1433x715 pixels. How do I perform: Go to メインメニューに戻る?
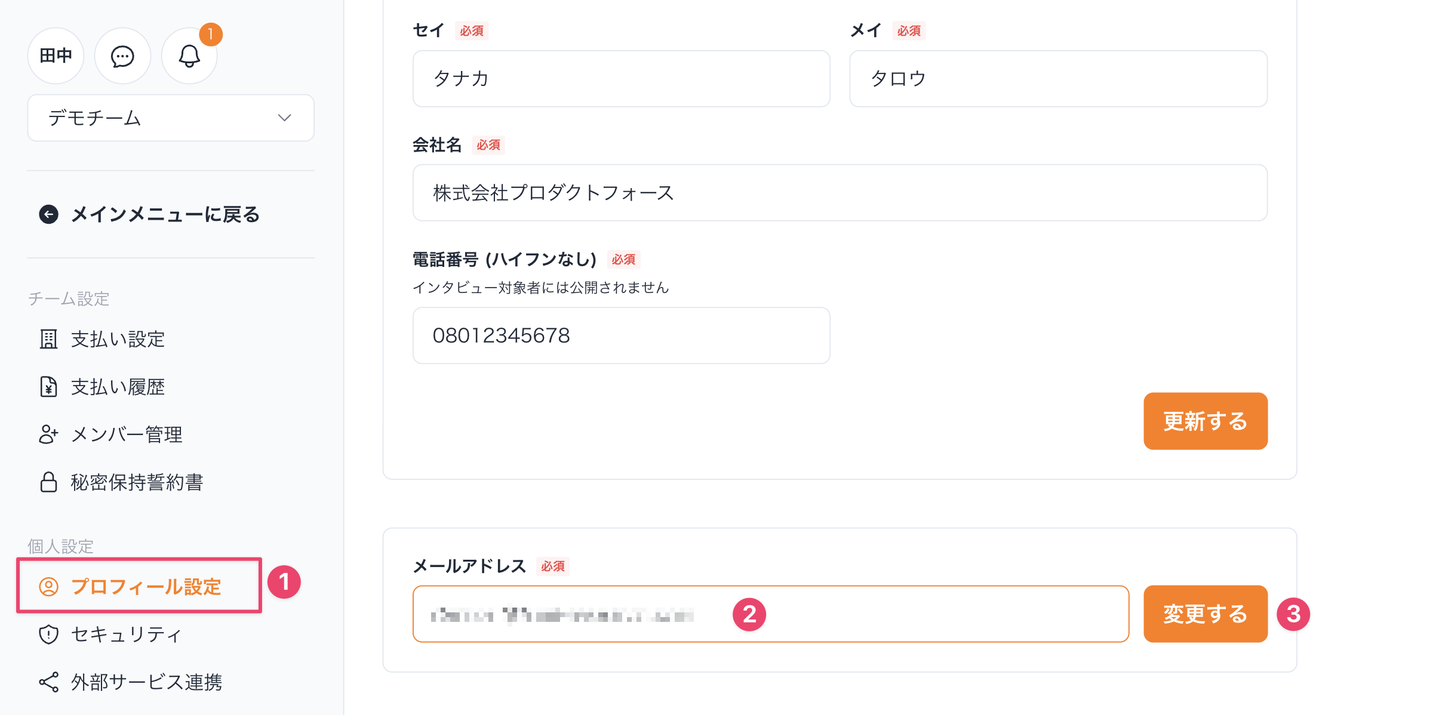pyautogui.click(x=165, y=214)
